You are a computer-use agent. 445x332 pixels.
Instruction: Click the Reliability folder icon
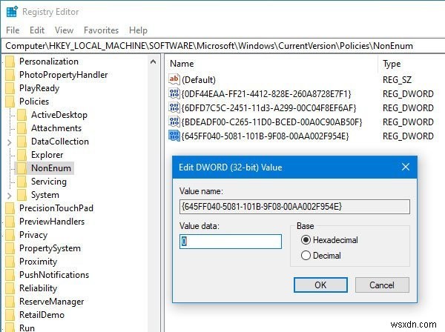tap(10, 288)
